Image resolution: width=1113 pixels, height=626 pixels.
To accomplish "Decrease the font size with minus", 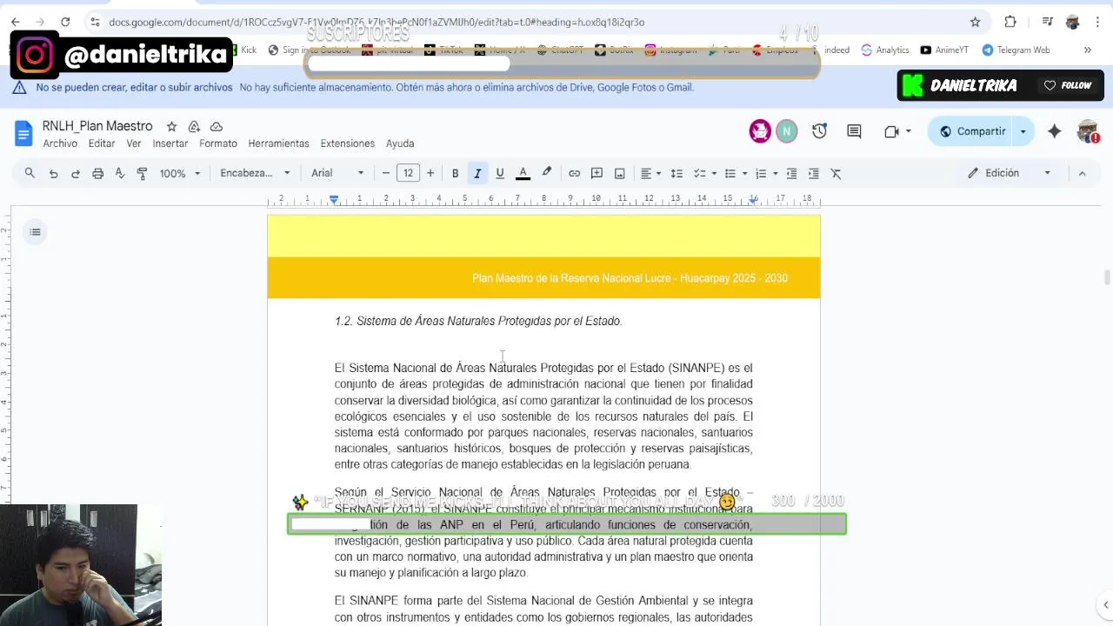I will [386, 173].
